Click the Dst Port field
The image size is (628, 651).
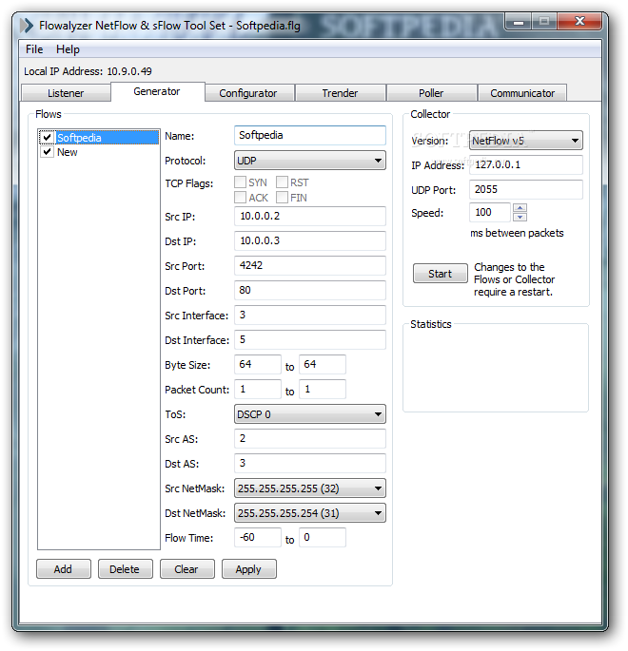(x=310, y=290)
